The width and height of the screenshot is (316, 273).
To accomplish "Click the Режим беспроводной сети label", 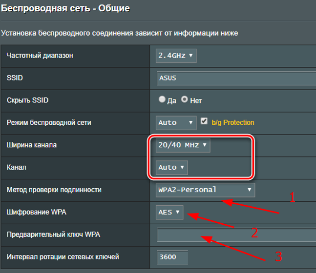I will tap(49, 122).
